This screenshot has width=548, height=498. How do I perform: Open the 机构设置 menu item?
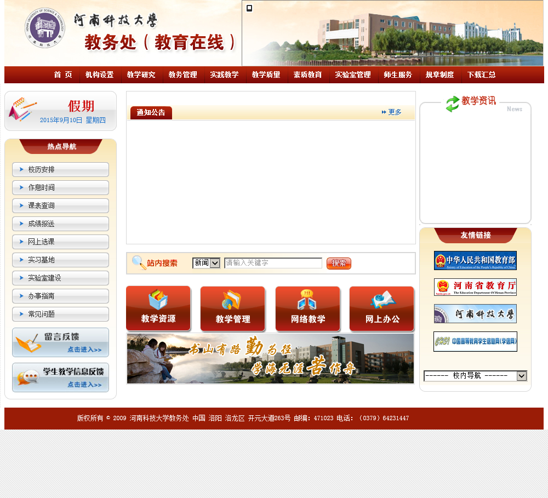[x=100, y=75]
